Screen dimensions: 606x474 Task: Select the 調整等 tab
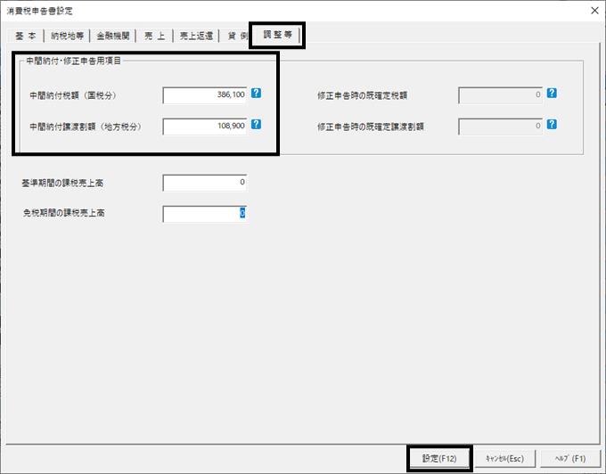[277, 35]
